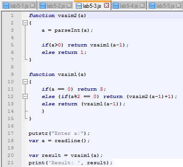This screenshot has height=167, width=183.
Task: Click the 'putstr("Enter a:");' line
Action: 59,133
